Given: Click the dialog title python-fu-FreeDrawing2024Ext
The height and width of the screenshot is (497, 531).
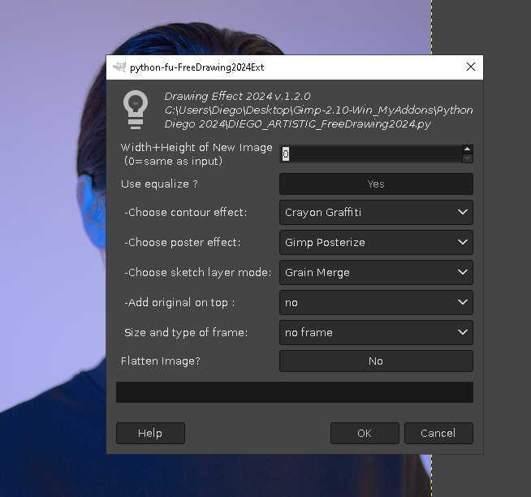Looking at the screenshot, I should pos(196,67).
